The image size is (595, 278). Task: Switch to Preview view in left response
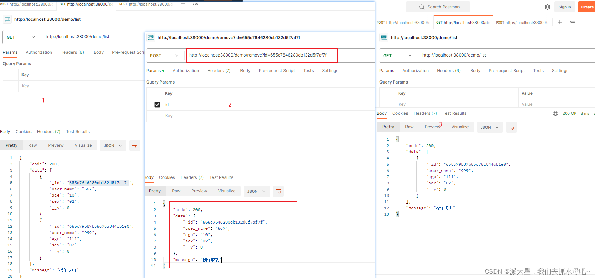point(56,145)
